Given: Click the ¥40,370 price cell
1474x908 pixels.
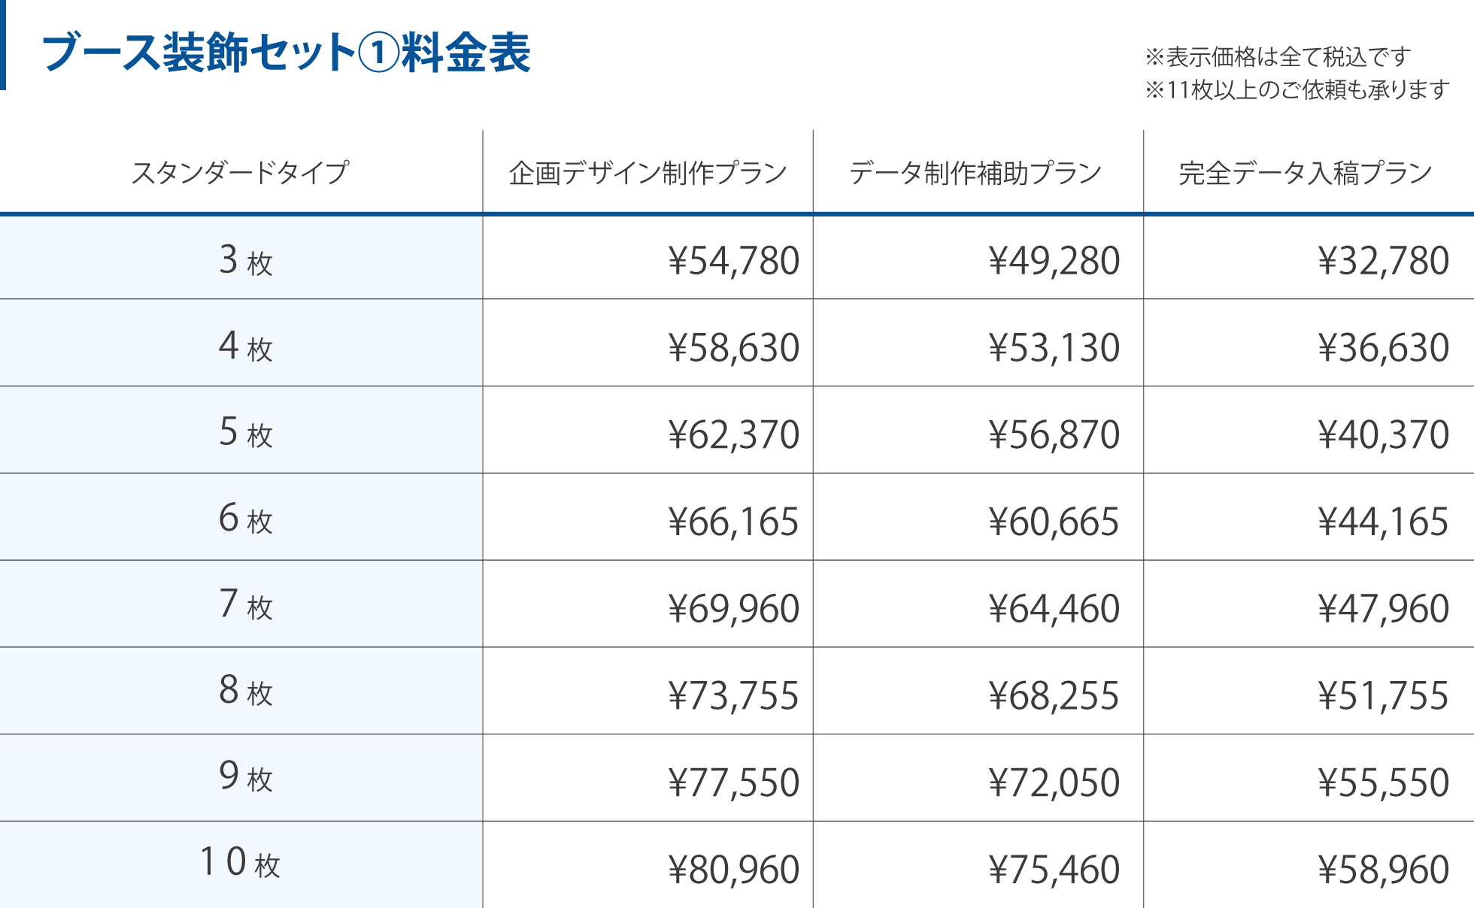Looking at the screenshot, I should click(x=1383, y=434).
